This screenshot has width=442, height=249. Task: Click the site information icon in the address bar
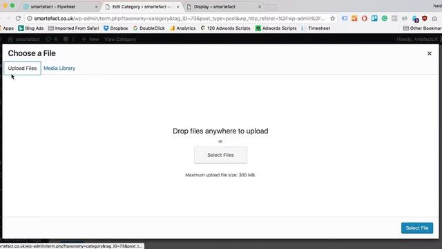click(29, 19)
